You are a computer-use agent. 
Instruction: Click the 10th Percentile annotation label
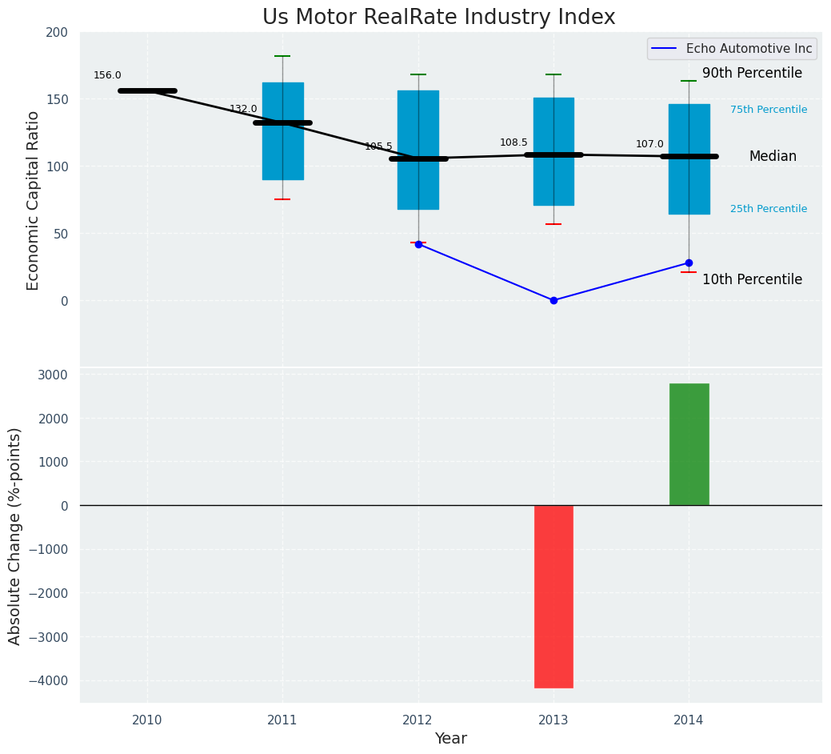pos(752,280)
